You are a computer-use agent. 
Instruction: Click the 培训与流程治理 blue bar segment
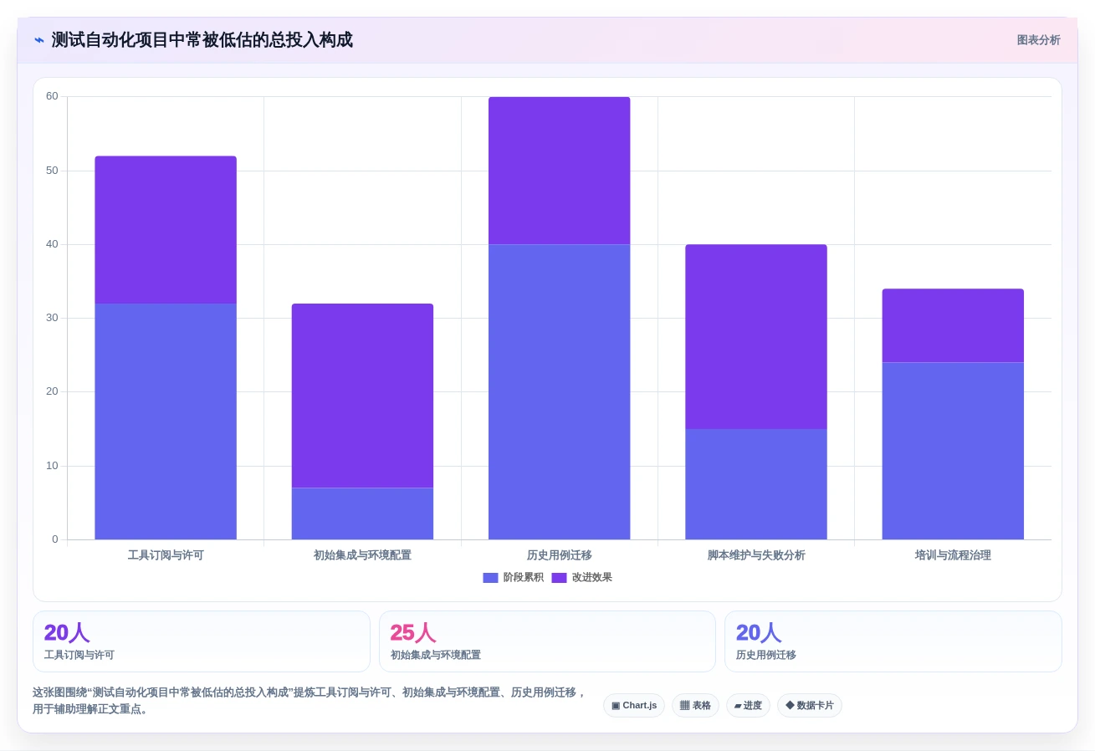[x=953, y=451]
